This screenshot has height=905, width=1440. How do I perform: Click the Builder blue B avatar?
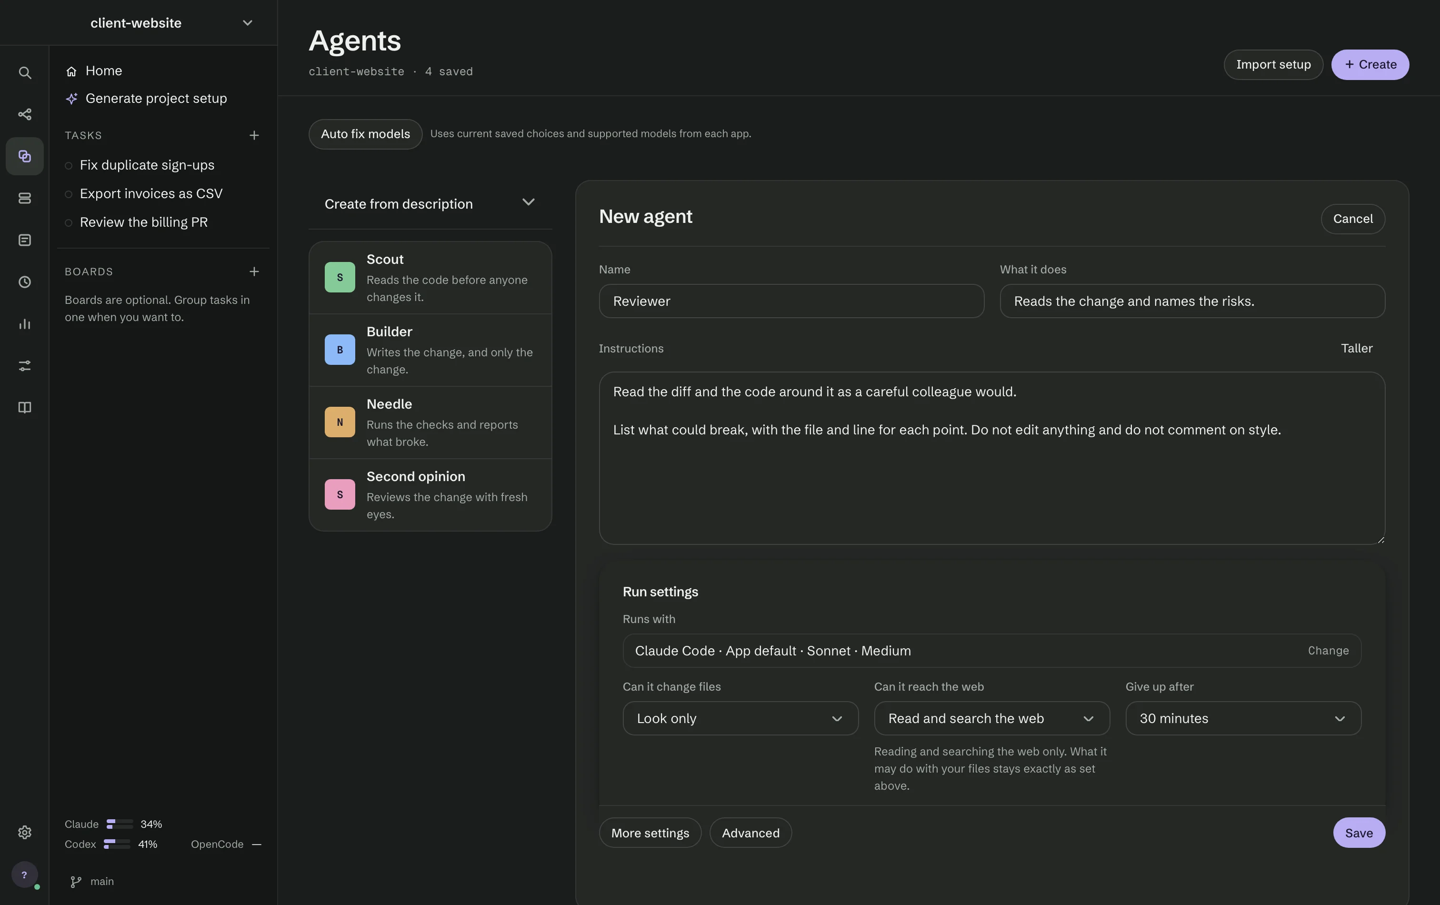click(340, 350)
